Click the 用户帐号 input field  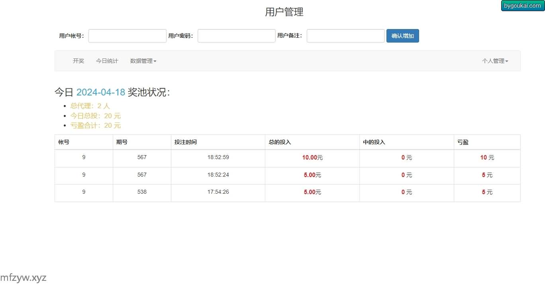[x=127, y=36]
